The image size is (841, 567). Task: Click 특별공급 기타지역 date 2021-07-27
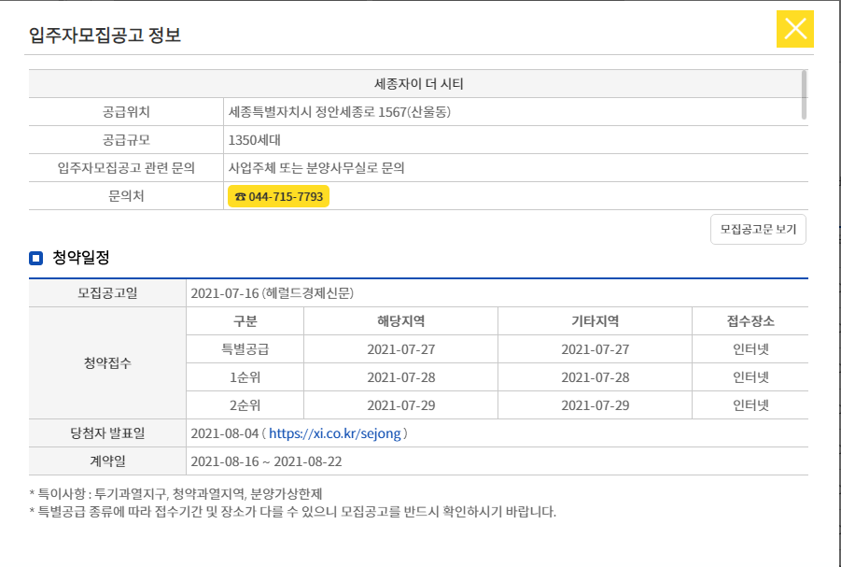coord(595,349)
